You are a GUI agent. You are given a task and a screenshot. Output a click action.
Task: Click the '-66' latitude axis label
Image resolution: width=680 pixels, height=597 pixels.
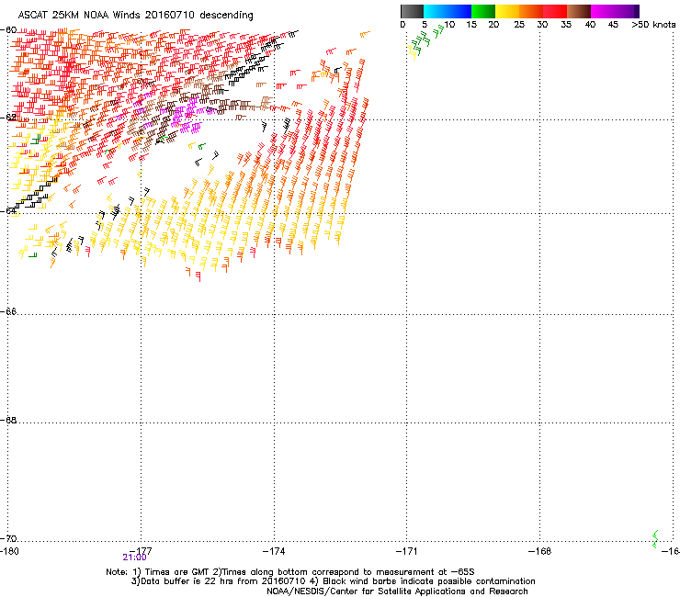(8, 311)
